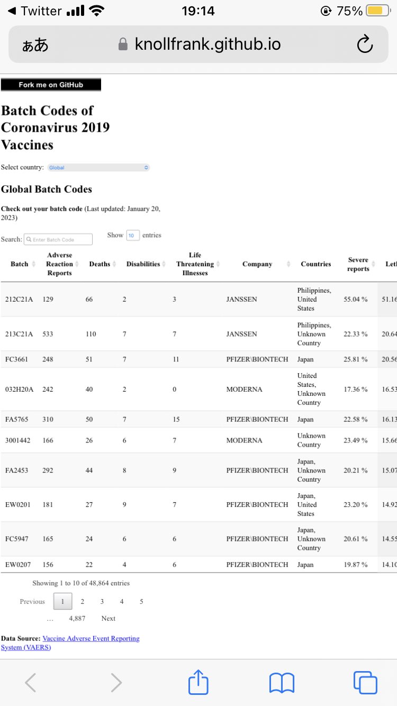The width and height of the screenshot is (397, 706).
Task: Tap the knollfrank.github.io address bar
Action: (198, 44)
